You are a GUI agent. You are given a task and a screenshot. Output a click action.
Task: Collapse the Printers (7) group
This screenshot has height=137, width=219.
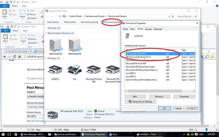46,58
